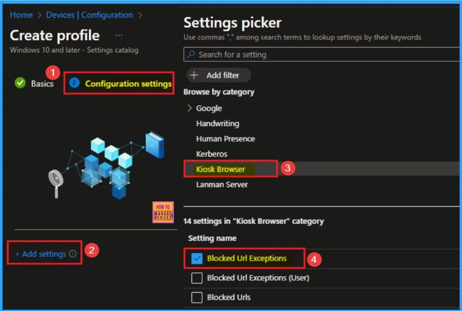Screen dimensions: 462x311
Task: Tick the Blocked Urls checkbox
Action: (x=197, y=297)
